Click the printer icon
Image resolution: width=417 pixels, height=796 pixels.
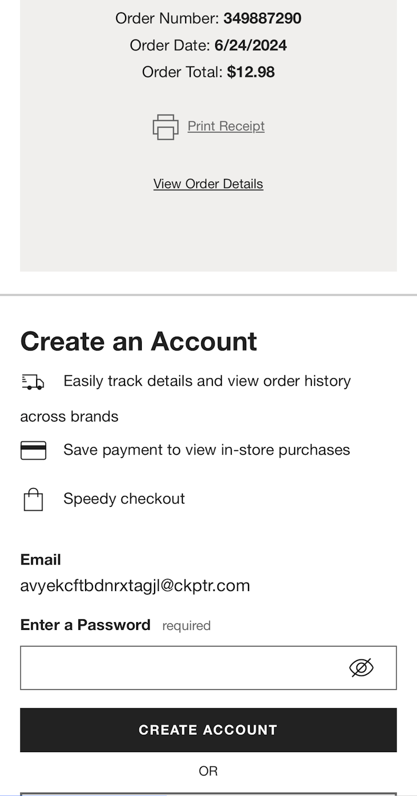click(166, 127)
